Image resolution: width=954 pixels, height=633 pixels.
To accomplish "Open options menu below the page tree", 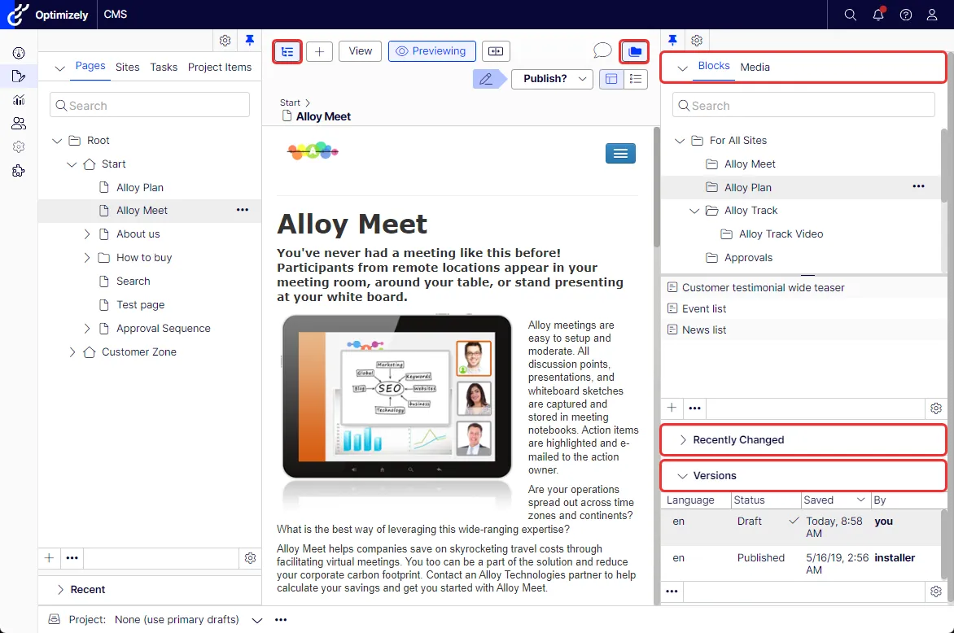I will pyautogui.click(x=72, y=557).
